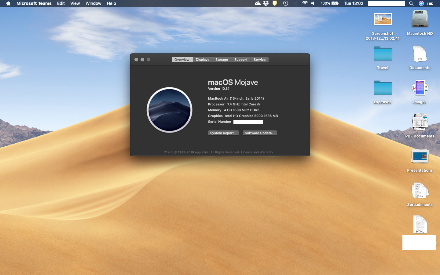This screenshot has height=275, width=440.
Task: Click the Bluetooth status icon
Action: tap(295, 3)
